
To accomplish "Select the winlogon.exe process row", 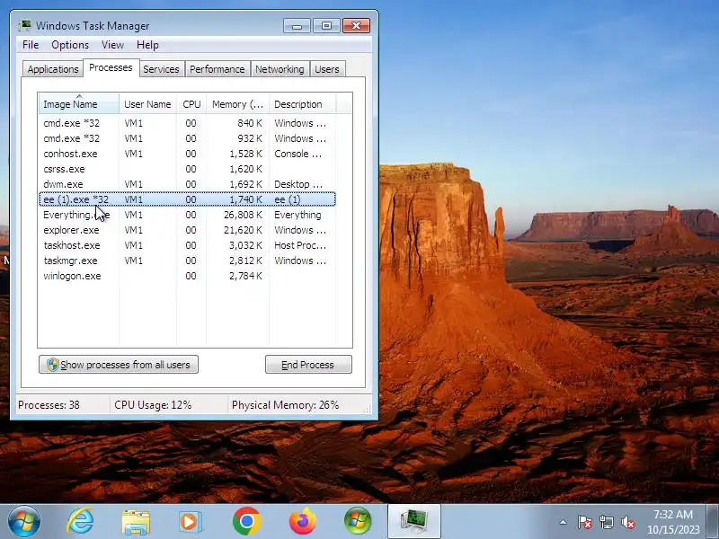I will (x=188, y=276).
